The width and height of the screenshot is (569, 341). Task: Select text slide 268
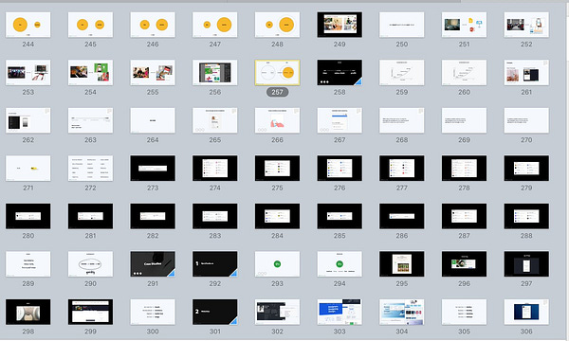(402, 120)
